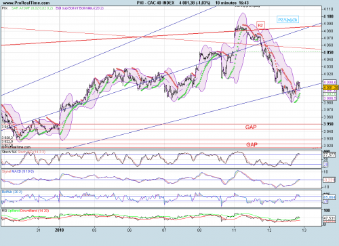Viewport: 339px width, 246px height.
Task: Click the Prix label in price panel
Action: pos(5,8)
